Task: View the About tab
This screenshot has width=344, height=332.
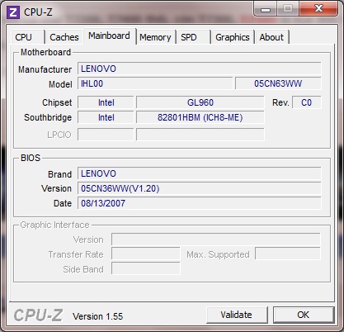Action: pyautogui.click(x=271, y=37)
